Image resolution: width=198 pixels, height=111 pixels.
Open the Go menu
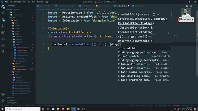[29, 2]
